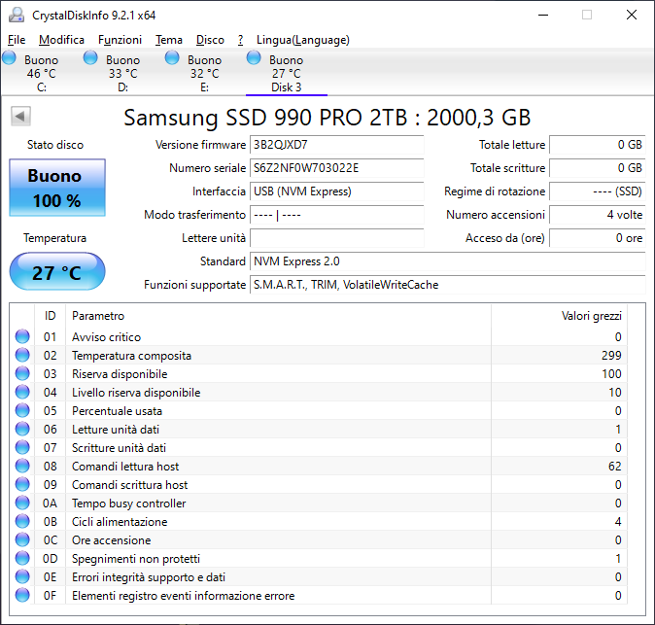Viewport: 655px width, 625px height.
Task: Select the Disk 3 tab
Action: click(x=286, y=73)
